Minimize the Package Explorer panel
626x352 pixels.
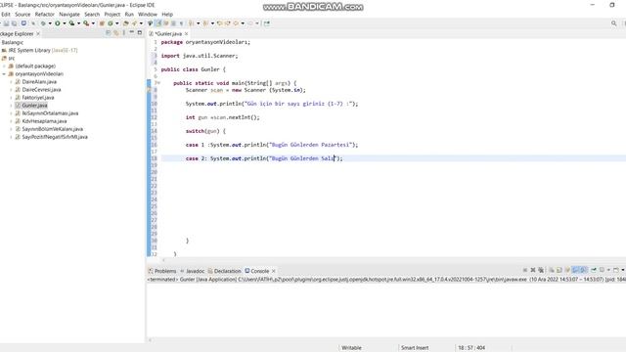pyautogui.click(x=131, y=32)
